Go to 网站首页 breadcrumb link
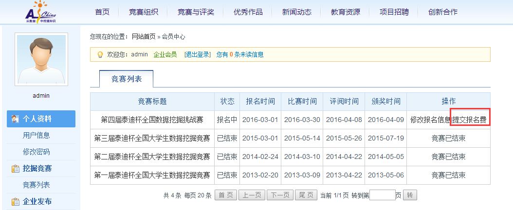 [x=144, y=36]
